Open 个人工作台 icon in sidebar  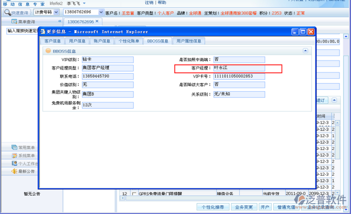pos(14,164)
